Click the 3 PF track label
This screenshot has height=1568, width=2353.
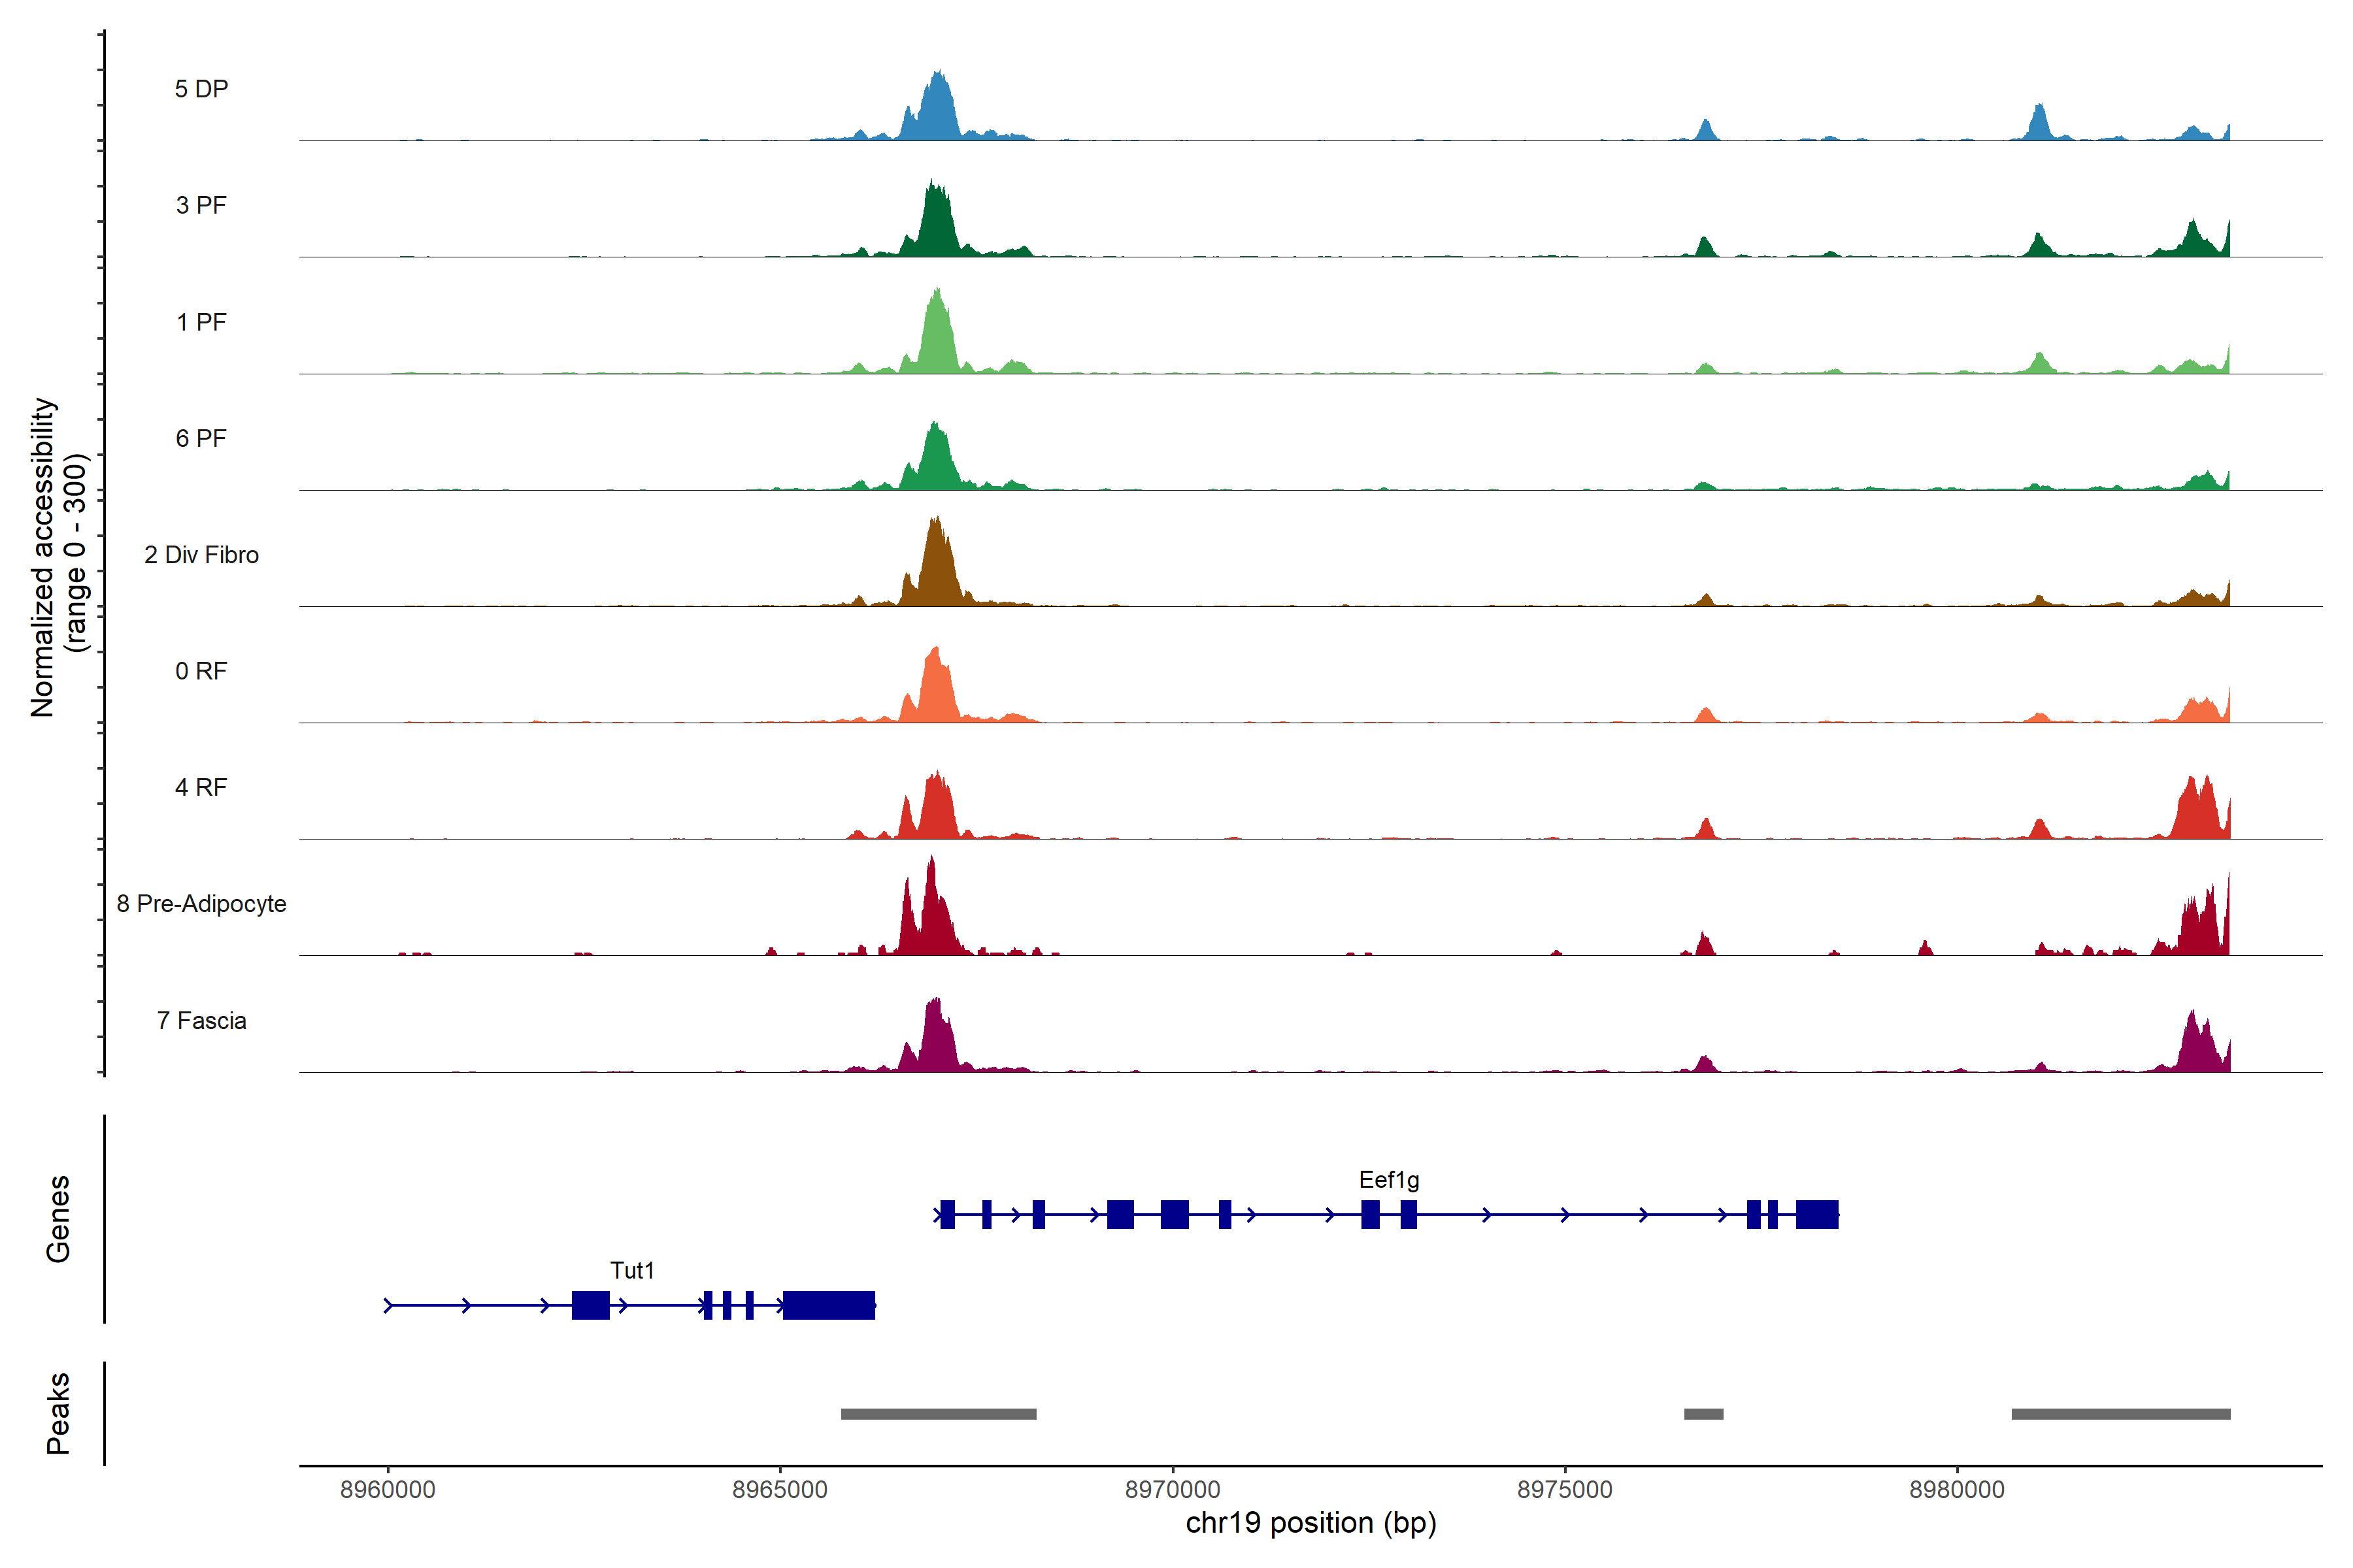point(201,205)
